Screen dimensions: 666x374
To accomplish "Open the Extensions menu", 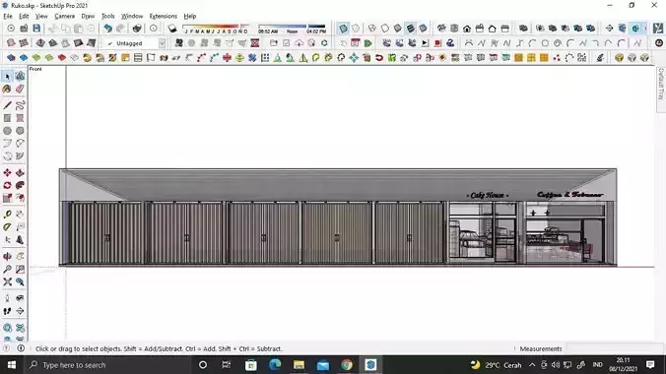I will [164, 16].
